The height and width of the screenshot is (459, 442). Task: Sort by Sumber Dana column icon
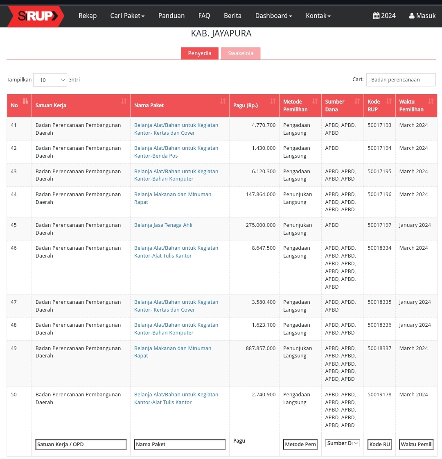pos(357,101)
